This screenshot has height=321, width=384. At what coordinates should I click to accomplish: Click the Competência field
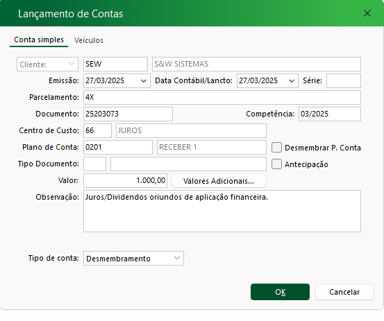(x=330, y=114)
